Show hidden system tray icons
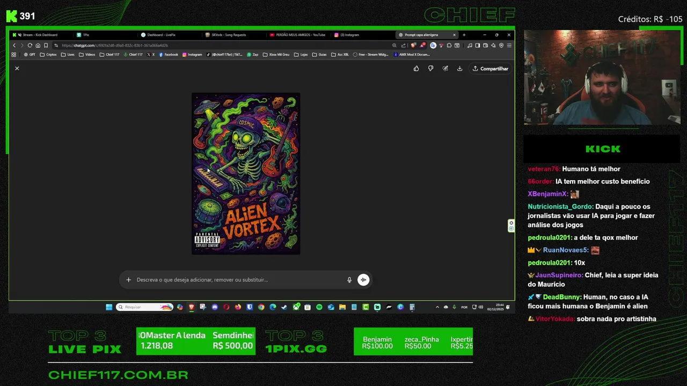The width and height of the screenshot is (687, 386). tap(437, 307)
